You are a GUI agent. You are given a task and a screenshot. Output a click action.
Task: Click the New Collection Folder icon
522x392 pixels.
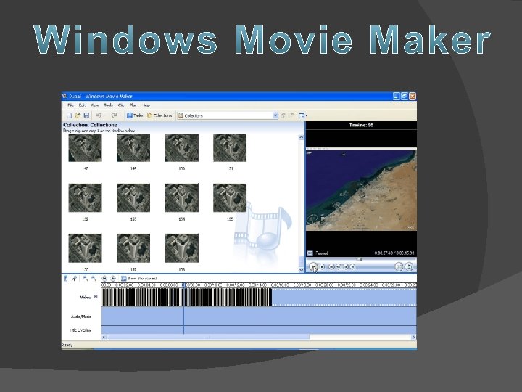291,115
